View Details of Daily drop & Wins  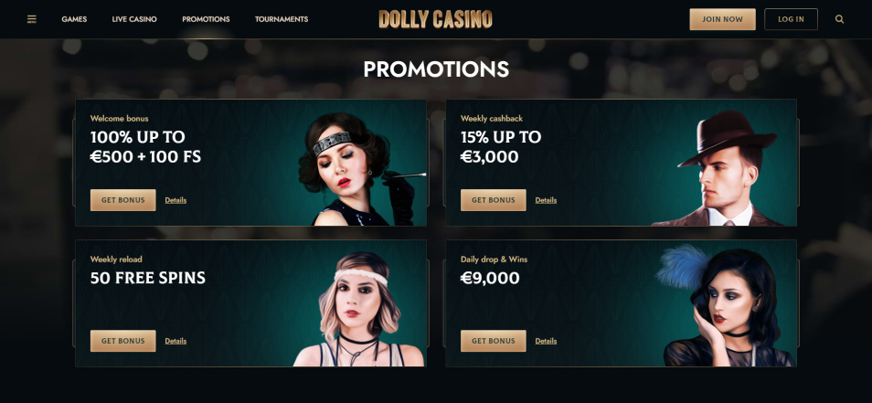click(x=546, y=341)
